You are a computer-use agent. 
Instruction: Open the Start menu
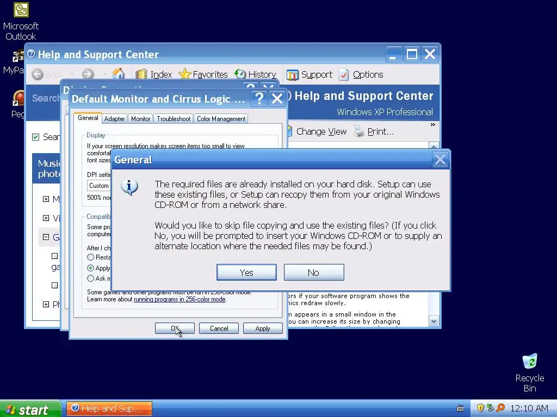(x=30, y=409)
